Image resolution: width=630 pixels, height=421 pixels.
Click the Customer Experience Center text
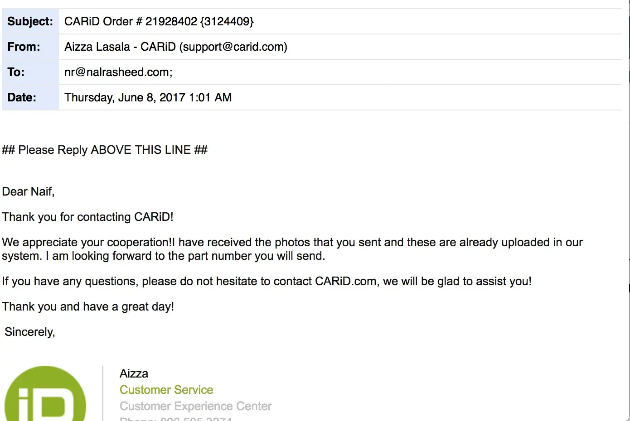point(195,406)
